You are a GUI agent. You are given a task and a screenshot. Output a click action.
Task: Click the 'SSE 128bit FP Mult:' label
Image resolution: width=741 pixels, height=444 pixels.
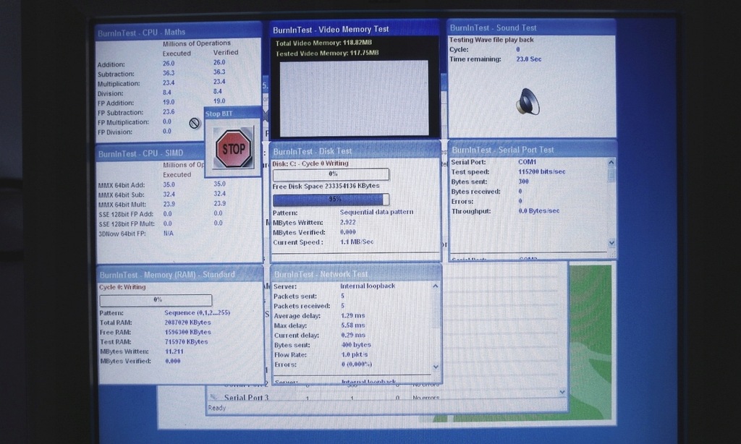coord(127,224)
